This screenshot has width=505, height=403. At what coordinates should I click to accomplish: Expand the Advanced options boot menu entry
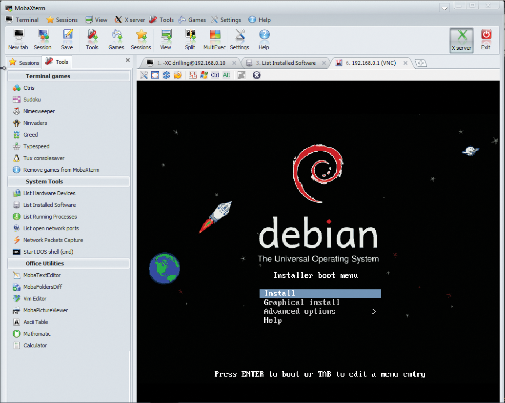pos(299,311)
